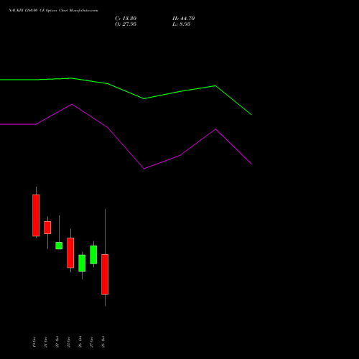Screen dimensions: 359x359
Task: Click the green candle for 26 Oct
Action: [82, 264]
